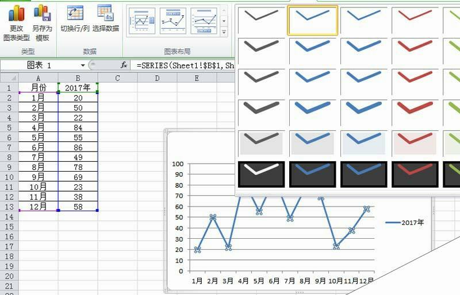Click 图表布局 ribbon group label

pos(177,51)
